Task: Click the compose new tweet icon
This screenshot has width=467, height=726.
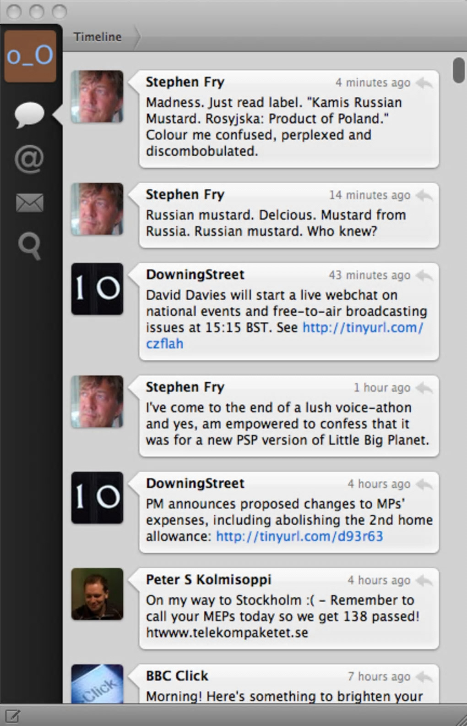Action: [12, 716]
